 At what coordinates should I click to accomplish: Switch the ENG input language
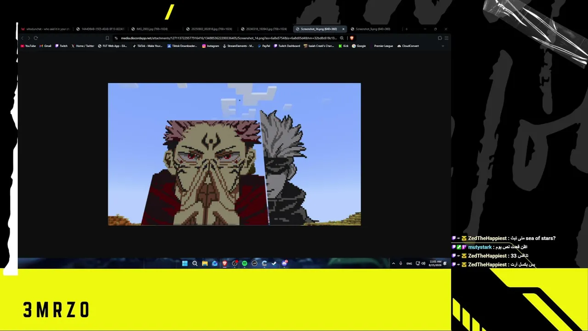tap(409, 263)
